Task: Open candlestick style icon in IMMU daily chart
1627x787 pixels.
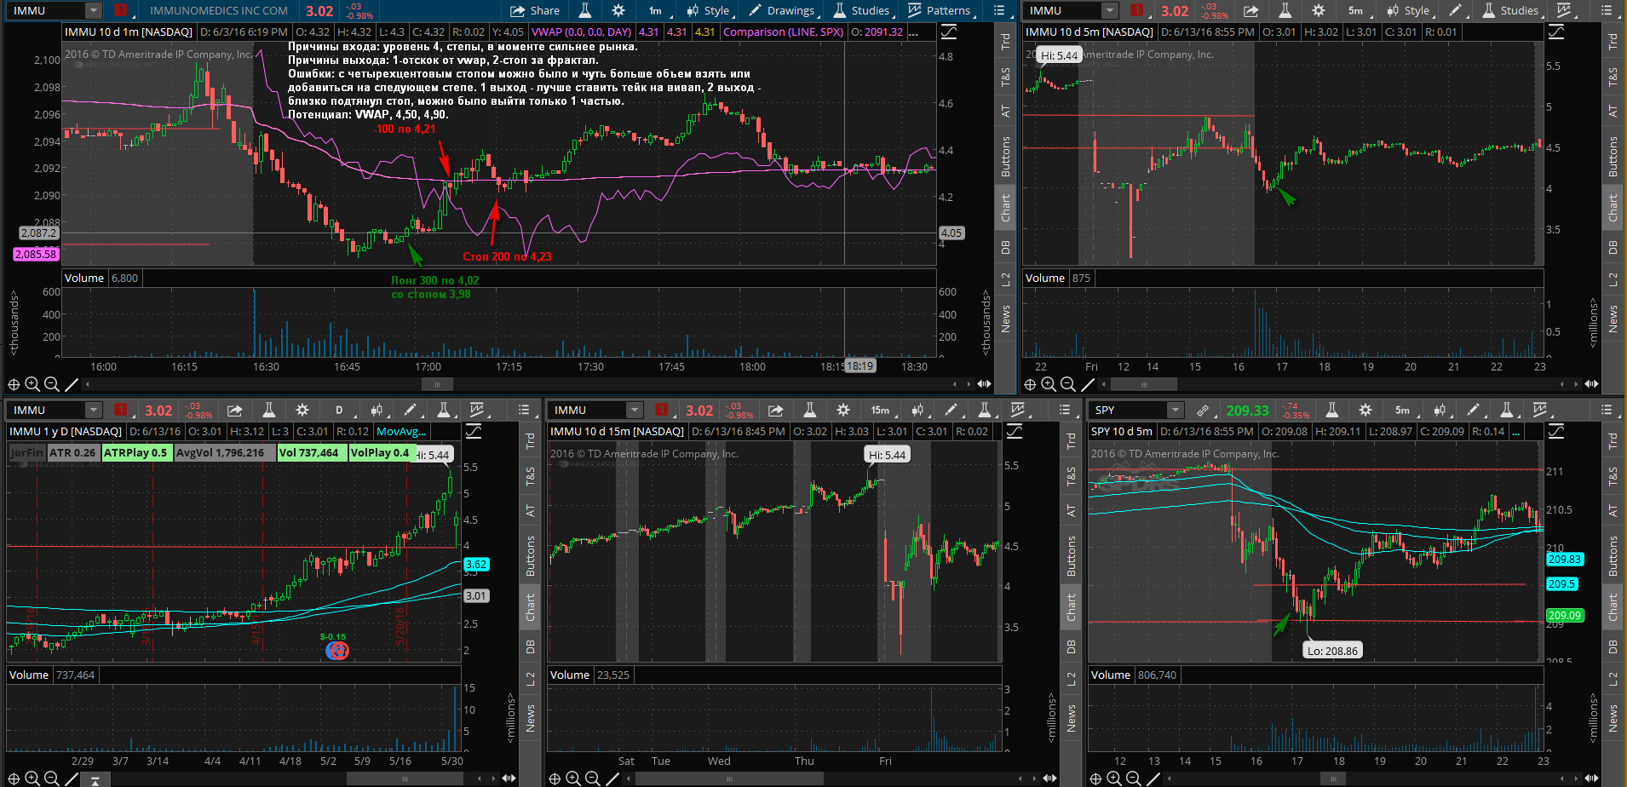Action: (377, 410)
